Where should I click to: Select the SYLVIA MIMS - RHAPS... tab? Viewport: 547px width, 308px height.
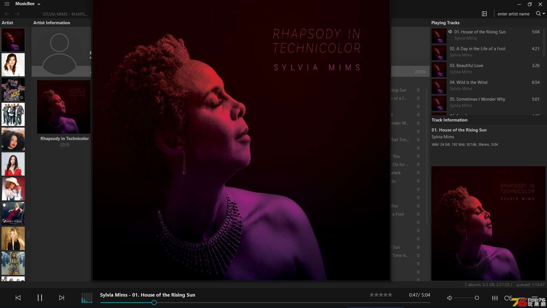65,14
